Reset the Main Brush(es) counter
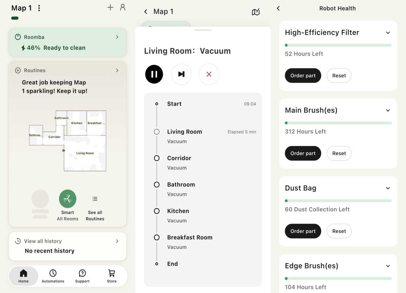The width and height of the screenshot is (406, 293). (x=339, y=153)
